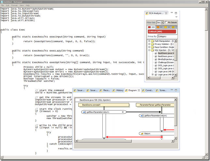Image resolution: width=210 pixels, height=161 pixels.
Task: Open the SCA Analysis view menu triangle
Action: coord(176,17)
